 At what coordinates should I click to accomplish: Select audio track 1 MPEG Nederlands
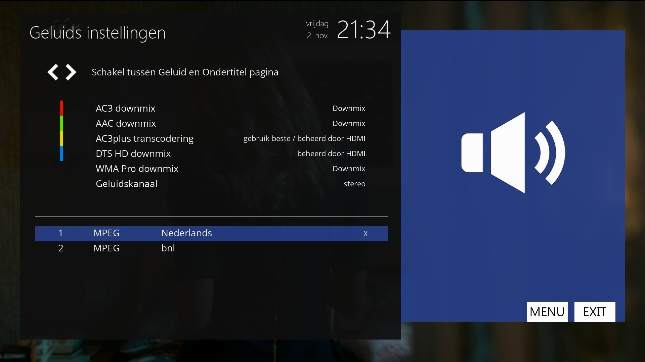point(186,233)
